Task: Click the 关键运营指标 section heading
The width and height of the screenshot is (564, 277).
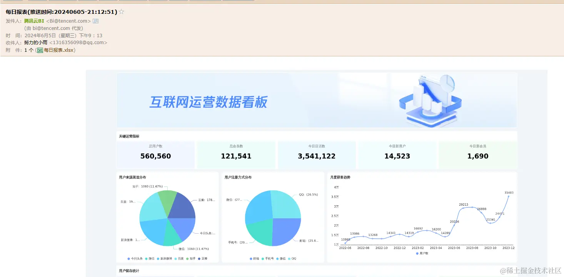Action: (129, 136)
